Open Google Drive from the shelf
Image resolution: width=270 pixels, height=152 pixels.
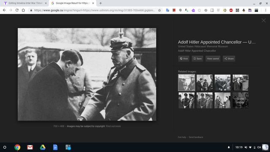pyautogui.click(x=43, y=147)
